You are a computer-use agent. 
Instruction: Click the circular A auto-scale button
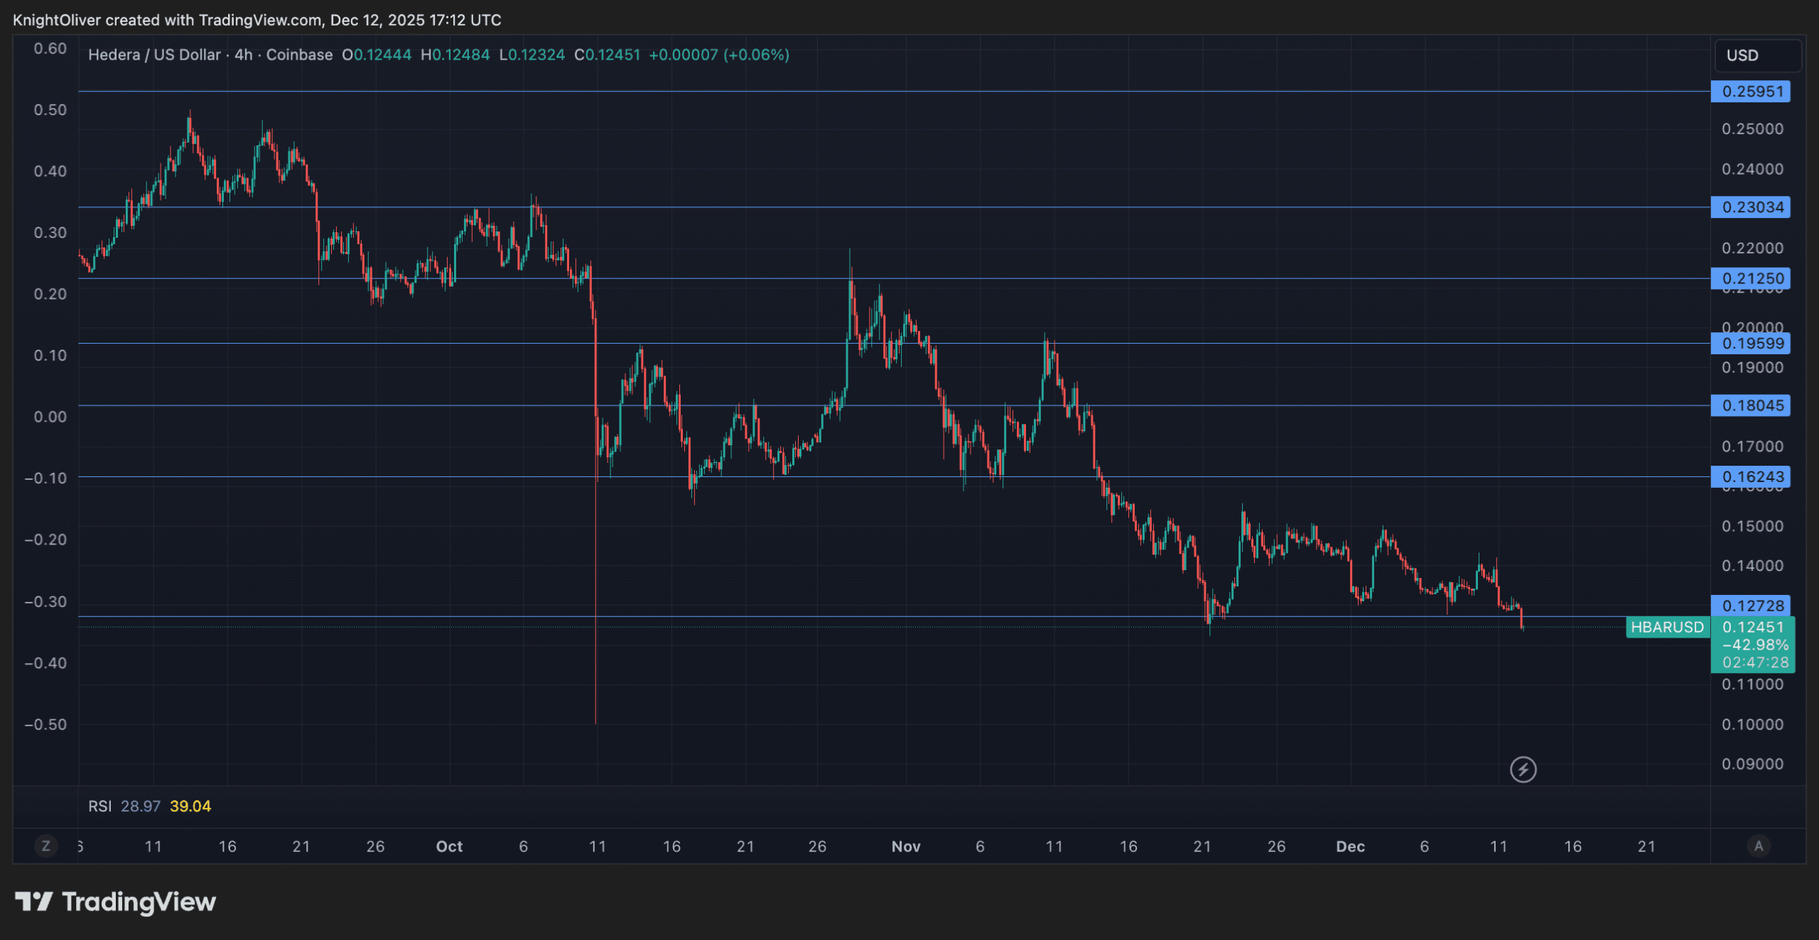[1760, 846]
